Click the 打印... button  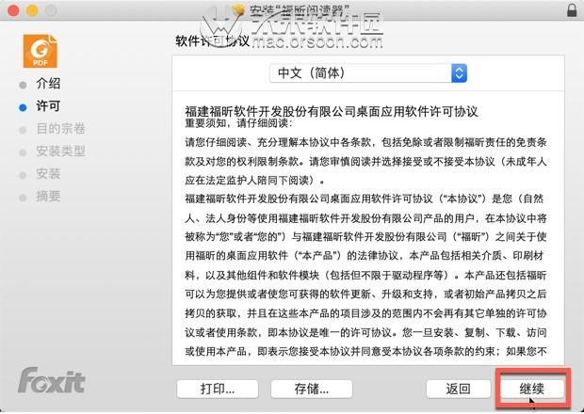pyautogui.click(x=218, y=390)
